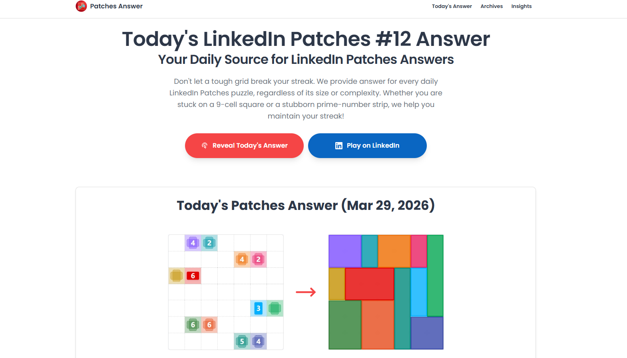Click the solved puzzle image on the right

tap(386, 292)
